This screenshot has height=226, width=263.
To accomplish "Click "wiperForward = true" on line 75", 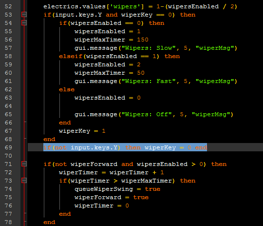I will [112, 197].
